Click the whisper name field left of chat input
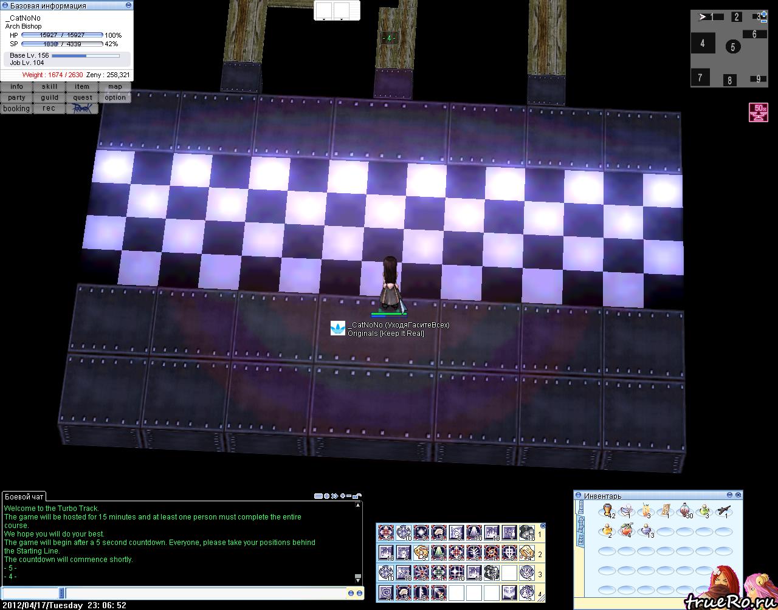 [30, 593]
